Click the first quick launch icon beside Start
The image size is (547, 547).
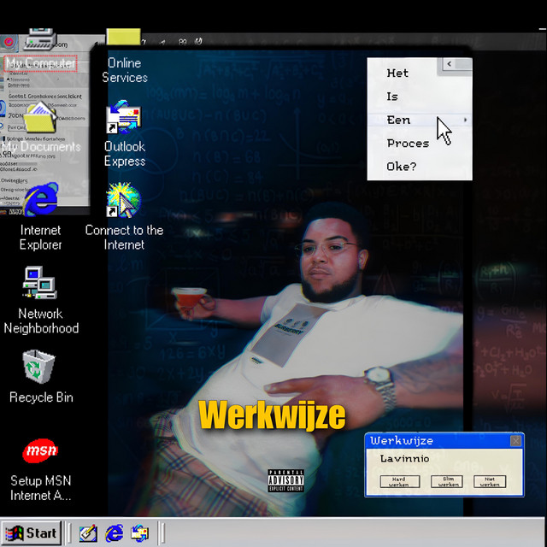click(x=88, y=533)
